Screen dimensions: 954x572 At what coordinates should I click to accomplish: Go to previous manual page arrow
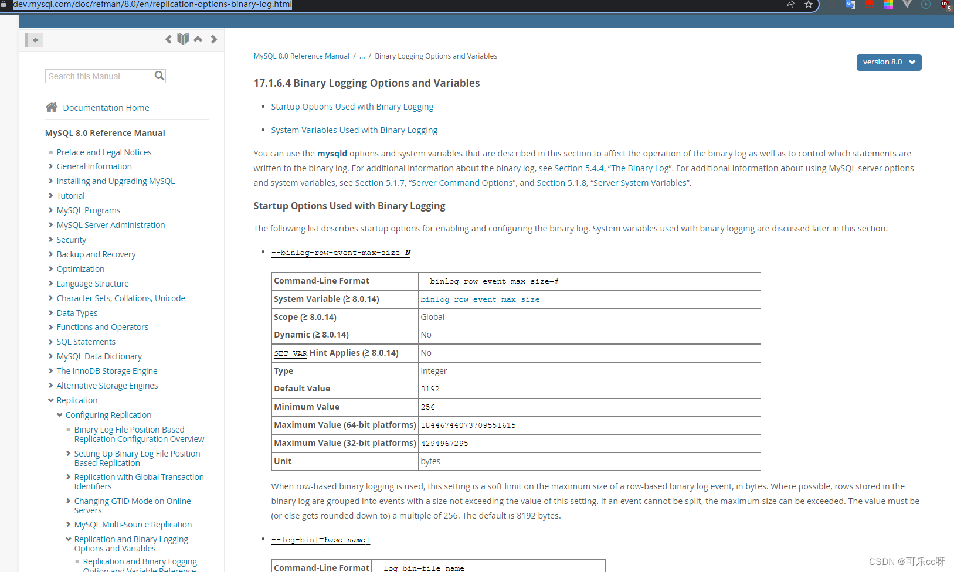168,39
